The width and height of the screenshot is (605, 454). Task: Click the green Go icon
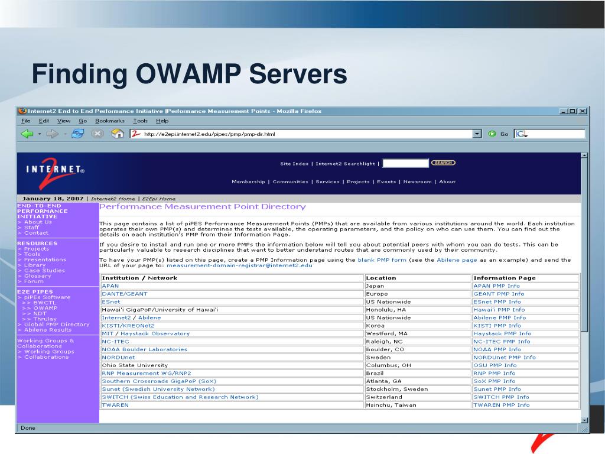click(492, 134)
